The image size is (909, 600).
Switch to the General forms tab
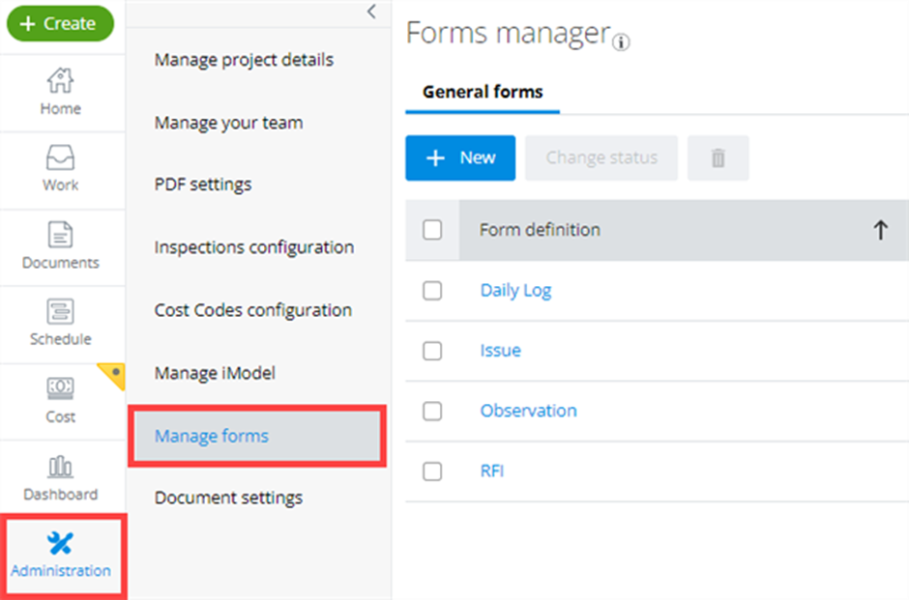[483, 92]
